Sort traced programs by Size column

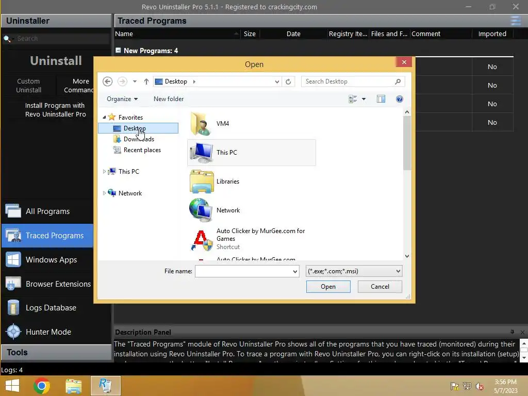point(250,34)
